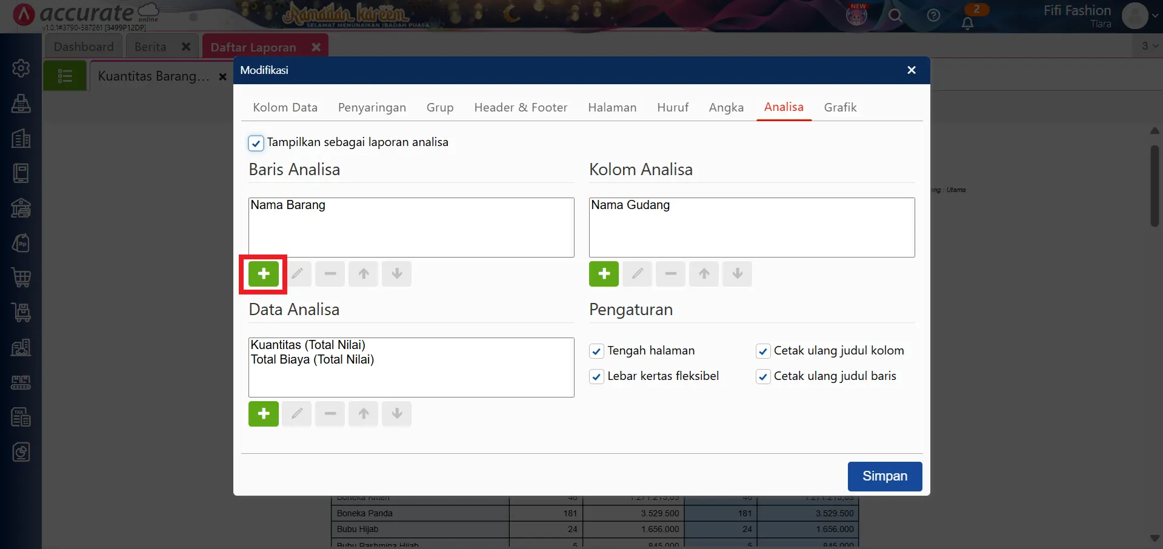
Task: Click the green plus under Baris Analisa
Action: 264,274
